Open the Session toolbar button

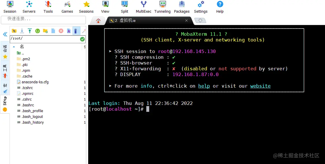point(10,7)
